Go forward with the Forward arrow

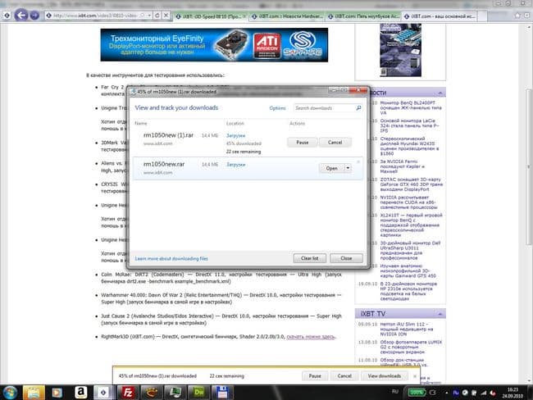(34, 16)
